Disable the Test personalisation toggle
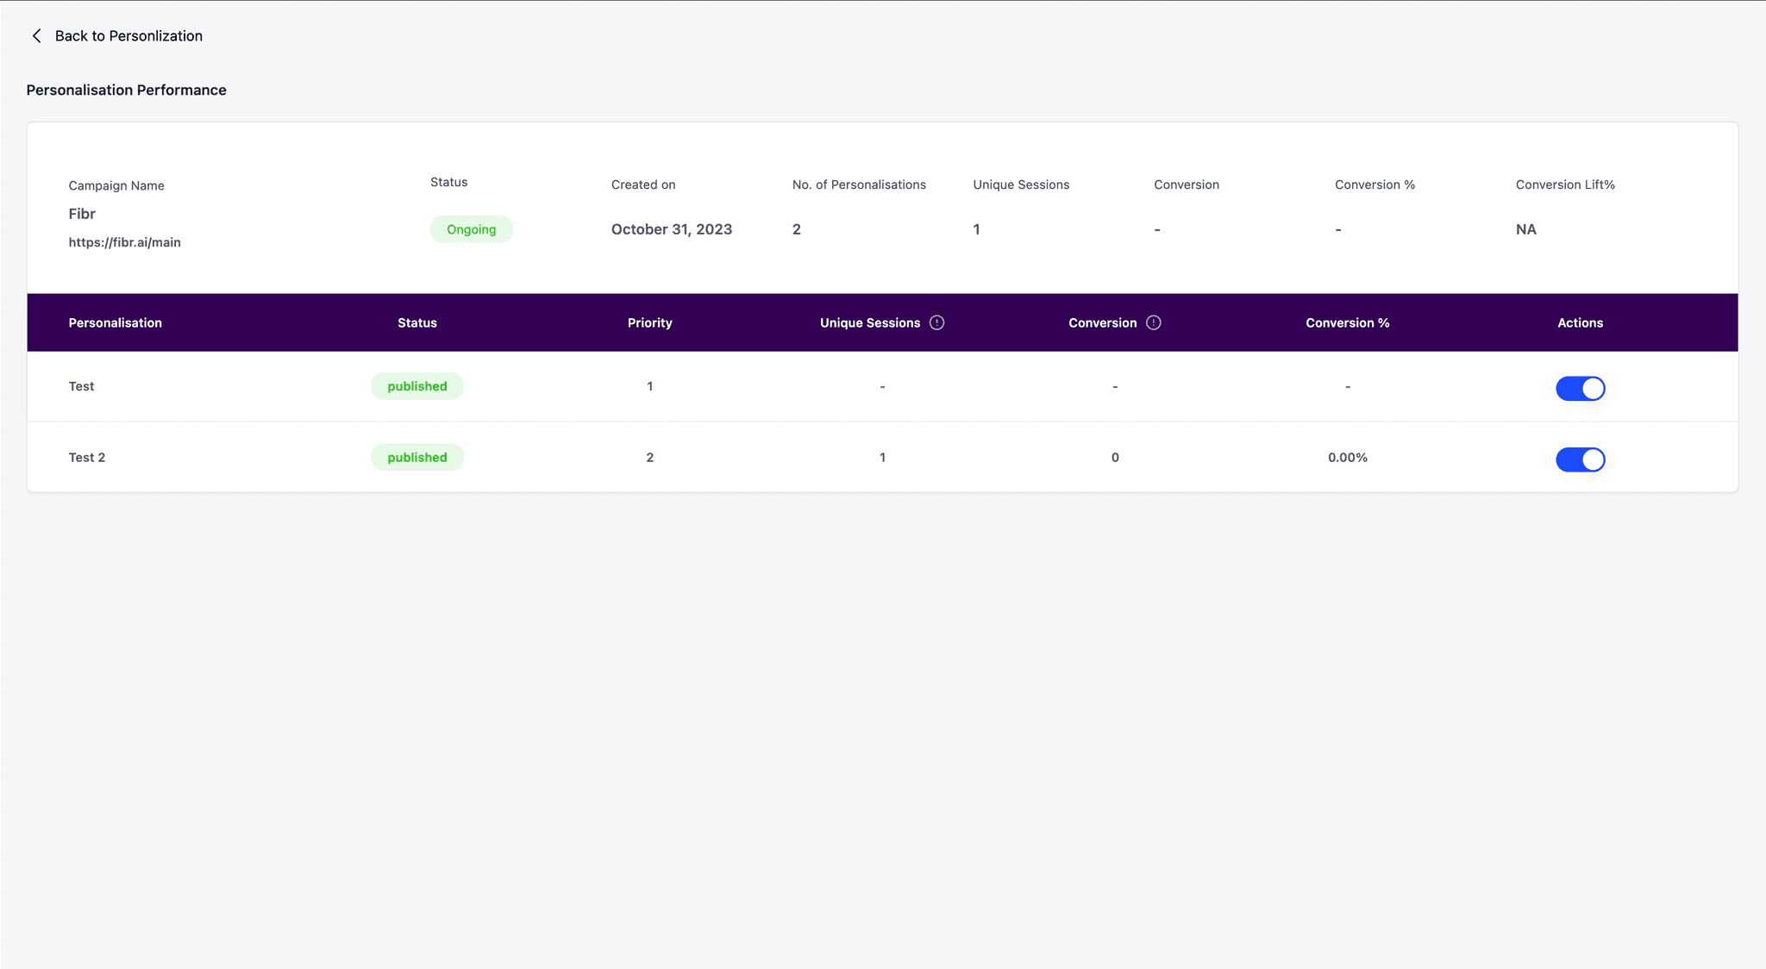This screenshot has width=1766, height=969. tap(1580, 388)
